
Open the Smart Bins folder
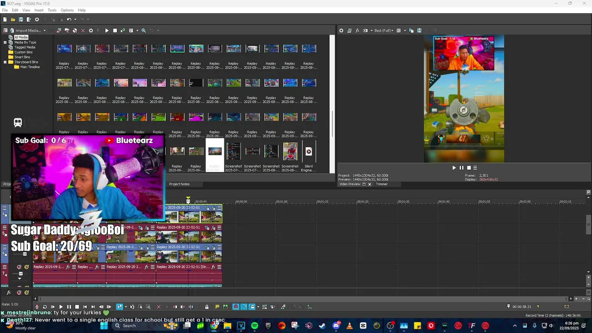22,57
